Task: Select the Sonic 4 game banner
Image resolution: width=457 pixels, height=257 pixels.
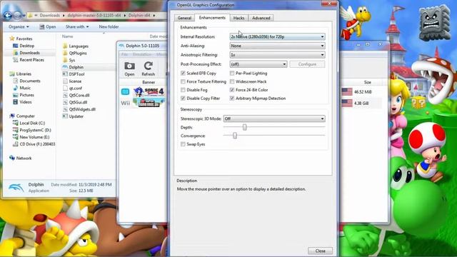Action: (149, 92)
